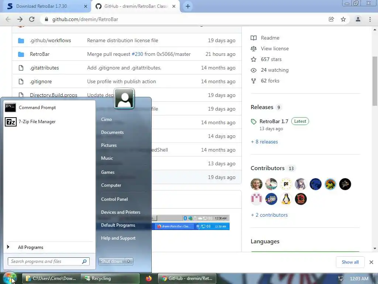
Task: Click the release tag icon
Action: click(x=254, y=122)
